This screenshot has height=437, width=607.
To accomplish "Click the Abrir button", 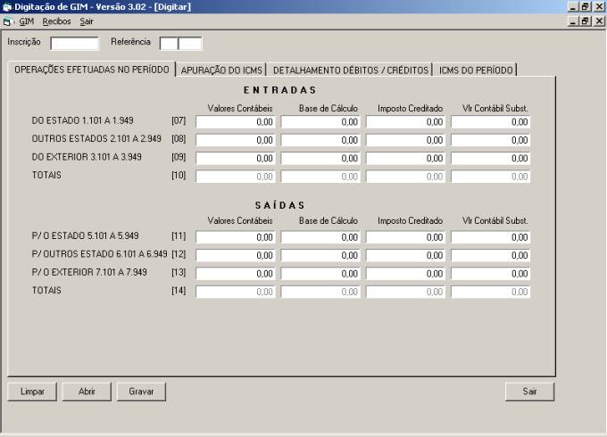I will [87, 392].
